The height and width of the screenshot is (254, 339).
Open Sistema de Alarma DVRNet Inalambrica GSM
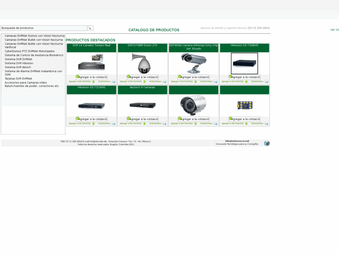click(x=33, y=73)
